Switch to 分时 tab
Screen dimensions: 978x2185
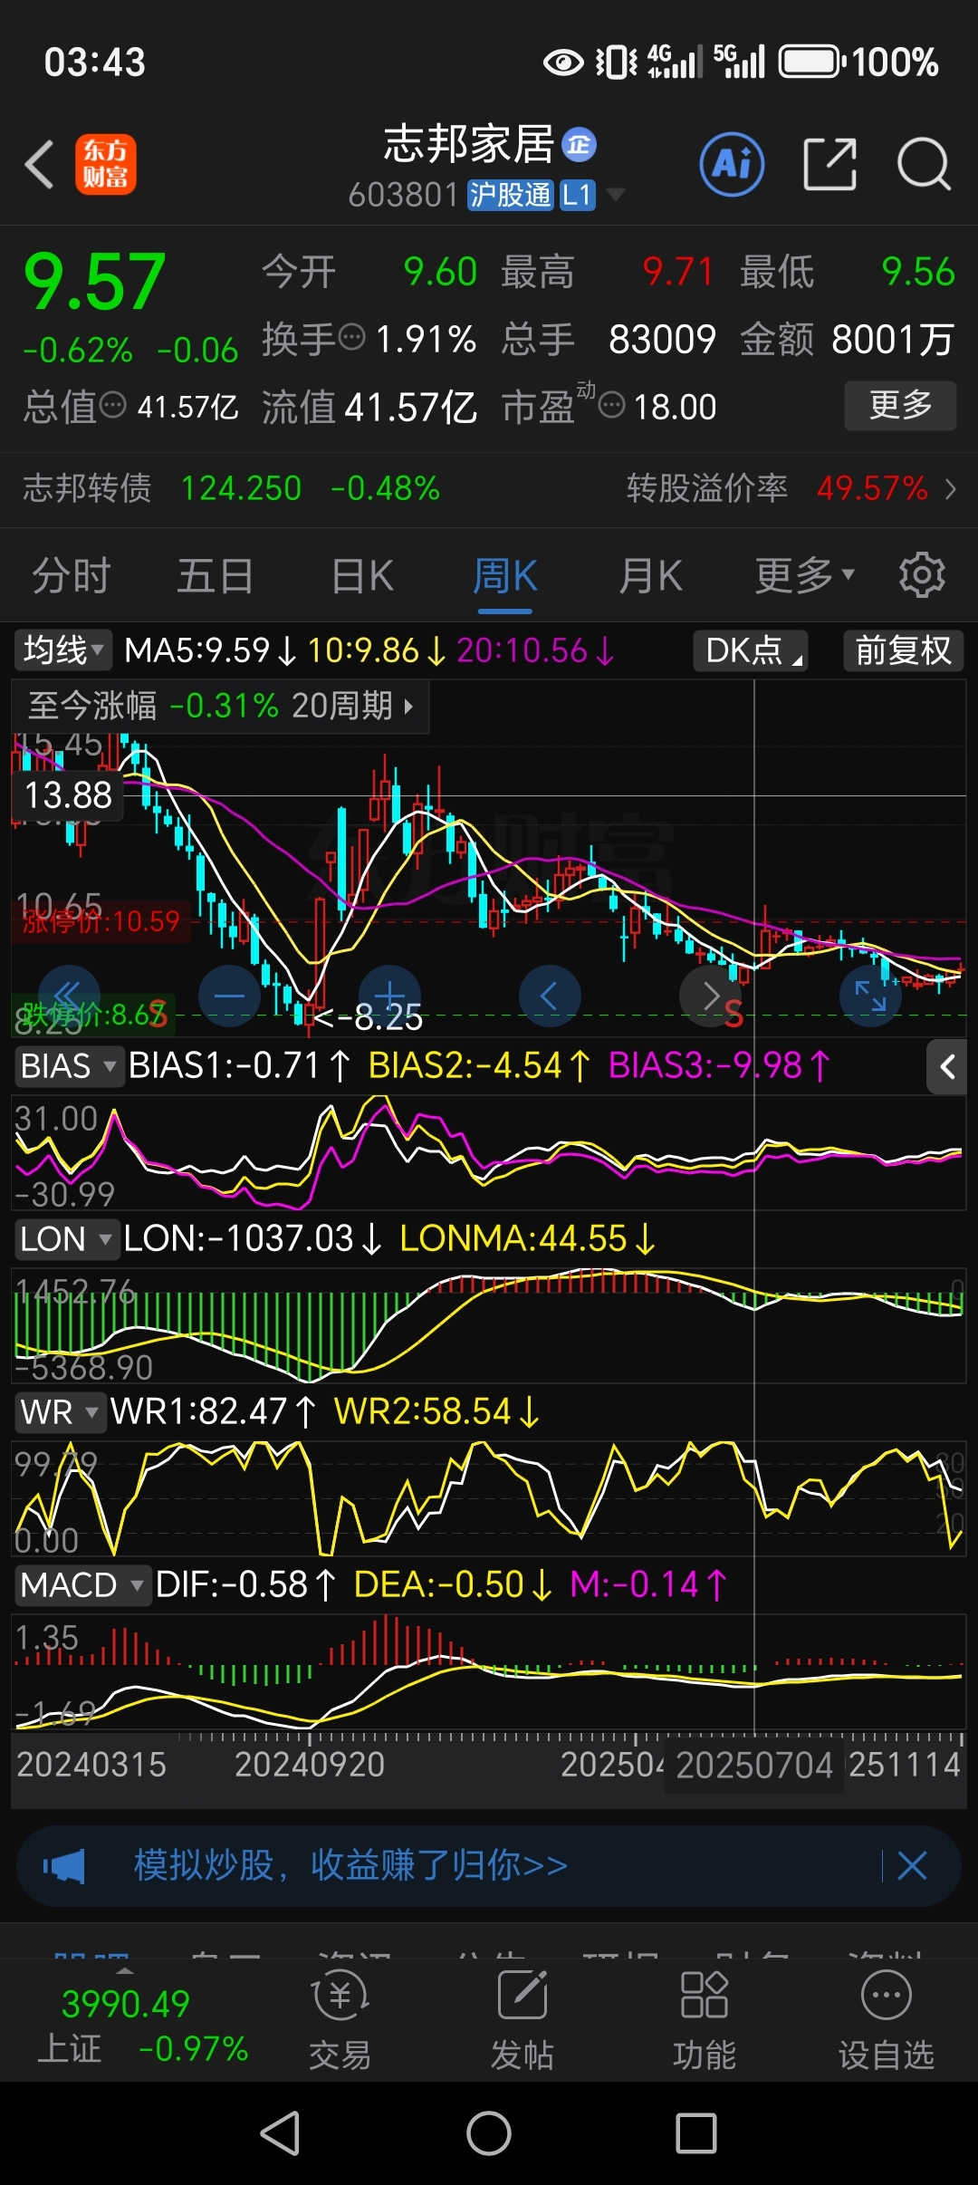tap(71, 575)
